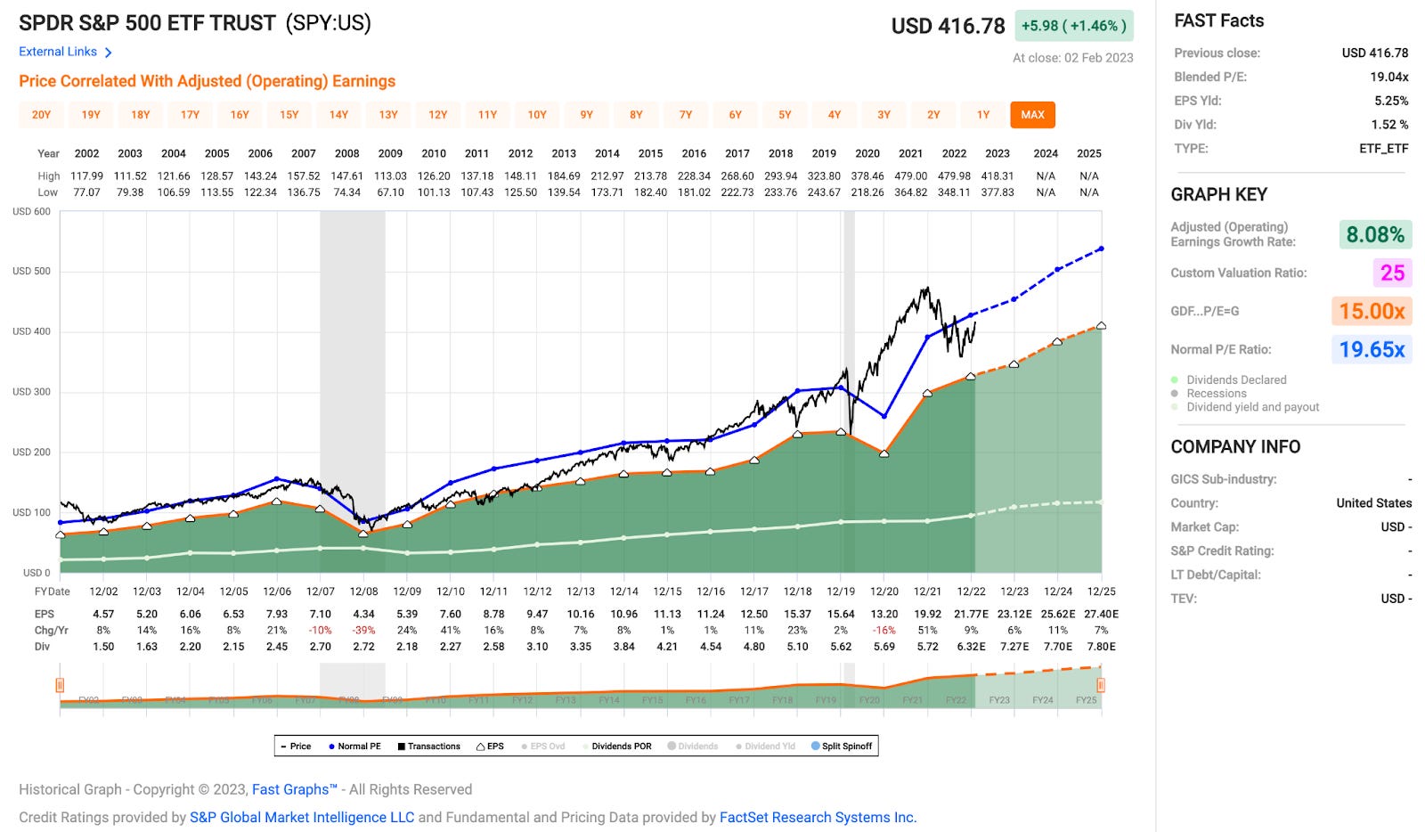Click the Price Correlated With Adjusted Earnings title

(208, 81)
